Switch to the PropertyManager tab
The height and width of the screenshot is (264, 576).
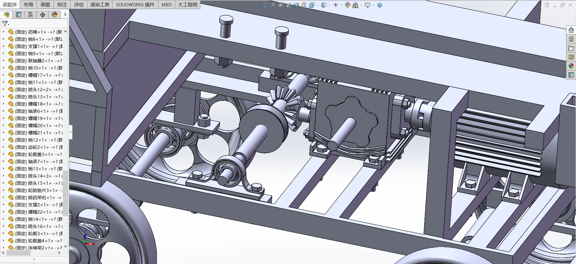pos(19,14)
